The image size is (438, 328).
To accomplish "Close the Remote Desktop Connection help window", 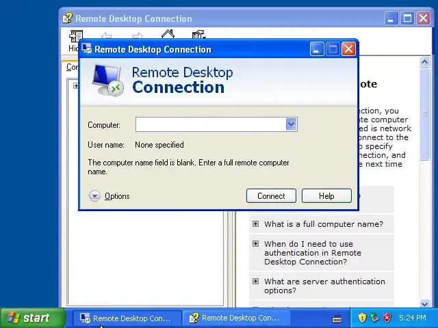I will [x=423, y=18].
